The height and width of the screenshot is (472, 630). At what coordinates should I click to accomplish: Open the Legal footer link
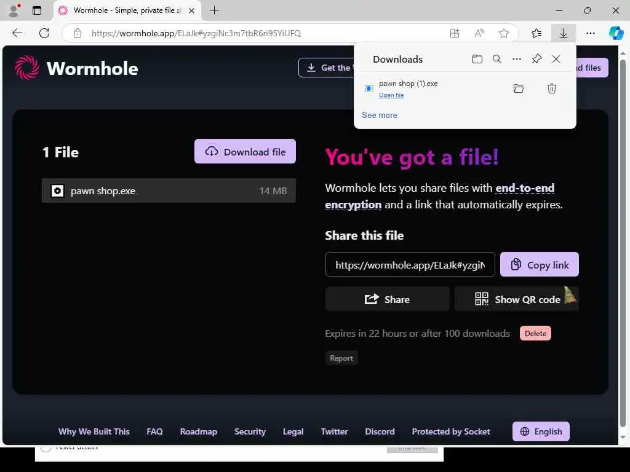pyautogui.click(x=293, y=431)
